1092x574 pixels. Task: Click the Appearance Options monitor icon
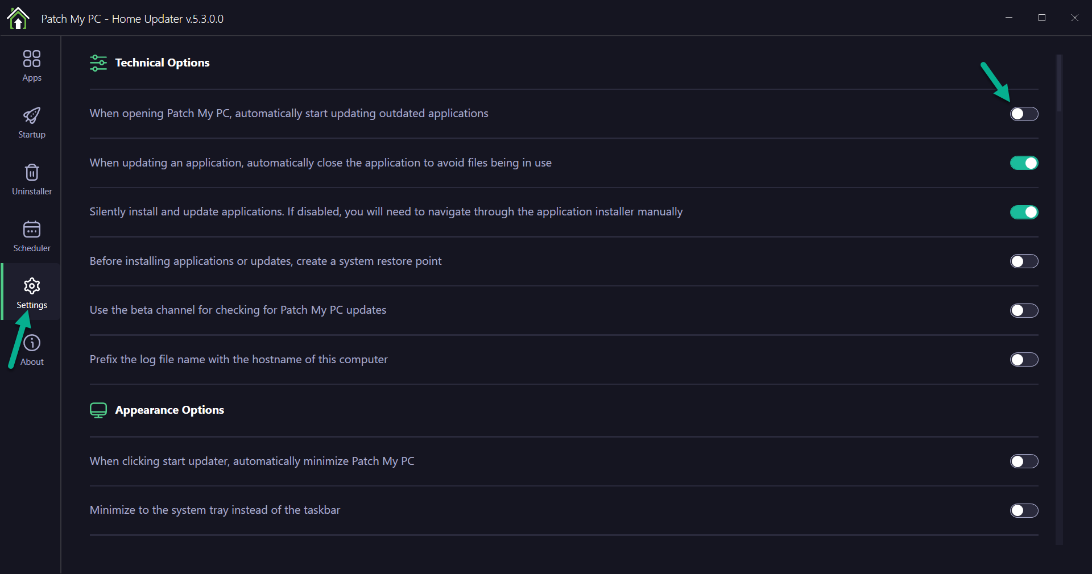click(x=98, y=410)
